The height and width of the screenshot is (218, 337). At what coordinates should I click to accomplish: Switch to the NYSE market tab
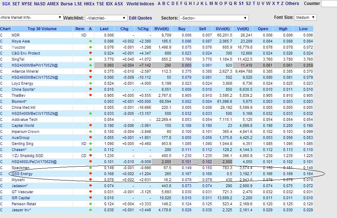27,4
